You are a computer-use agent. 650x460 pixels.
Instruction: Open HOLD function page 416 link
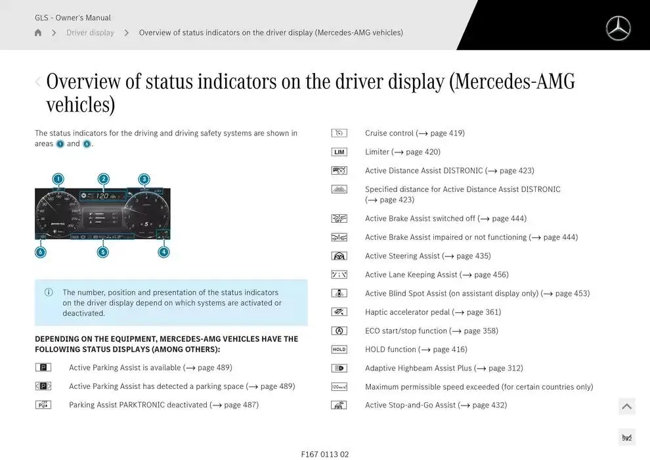point(443,349)
